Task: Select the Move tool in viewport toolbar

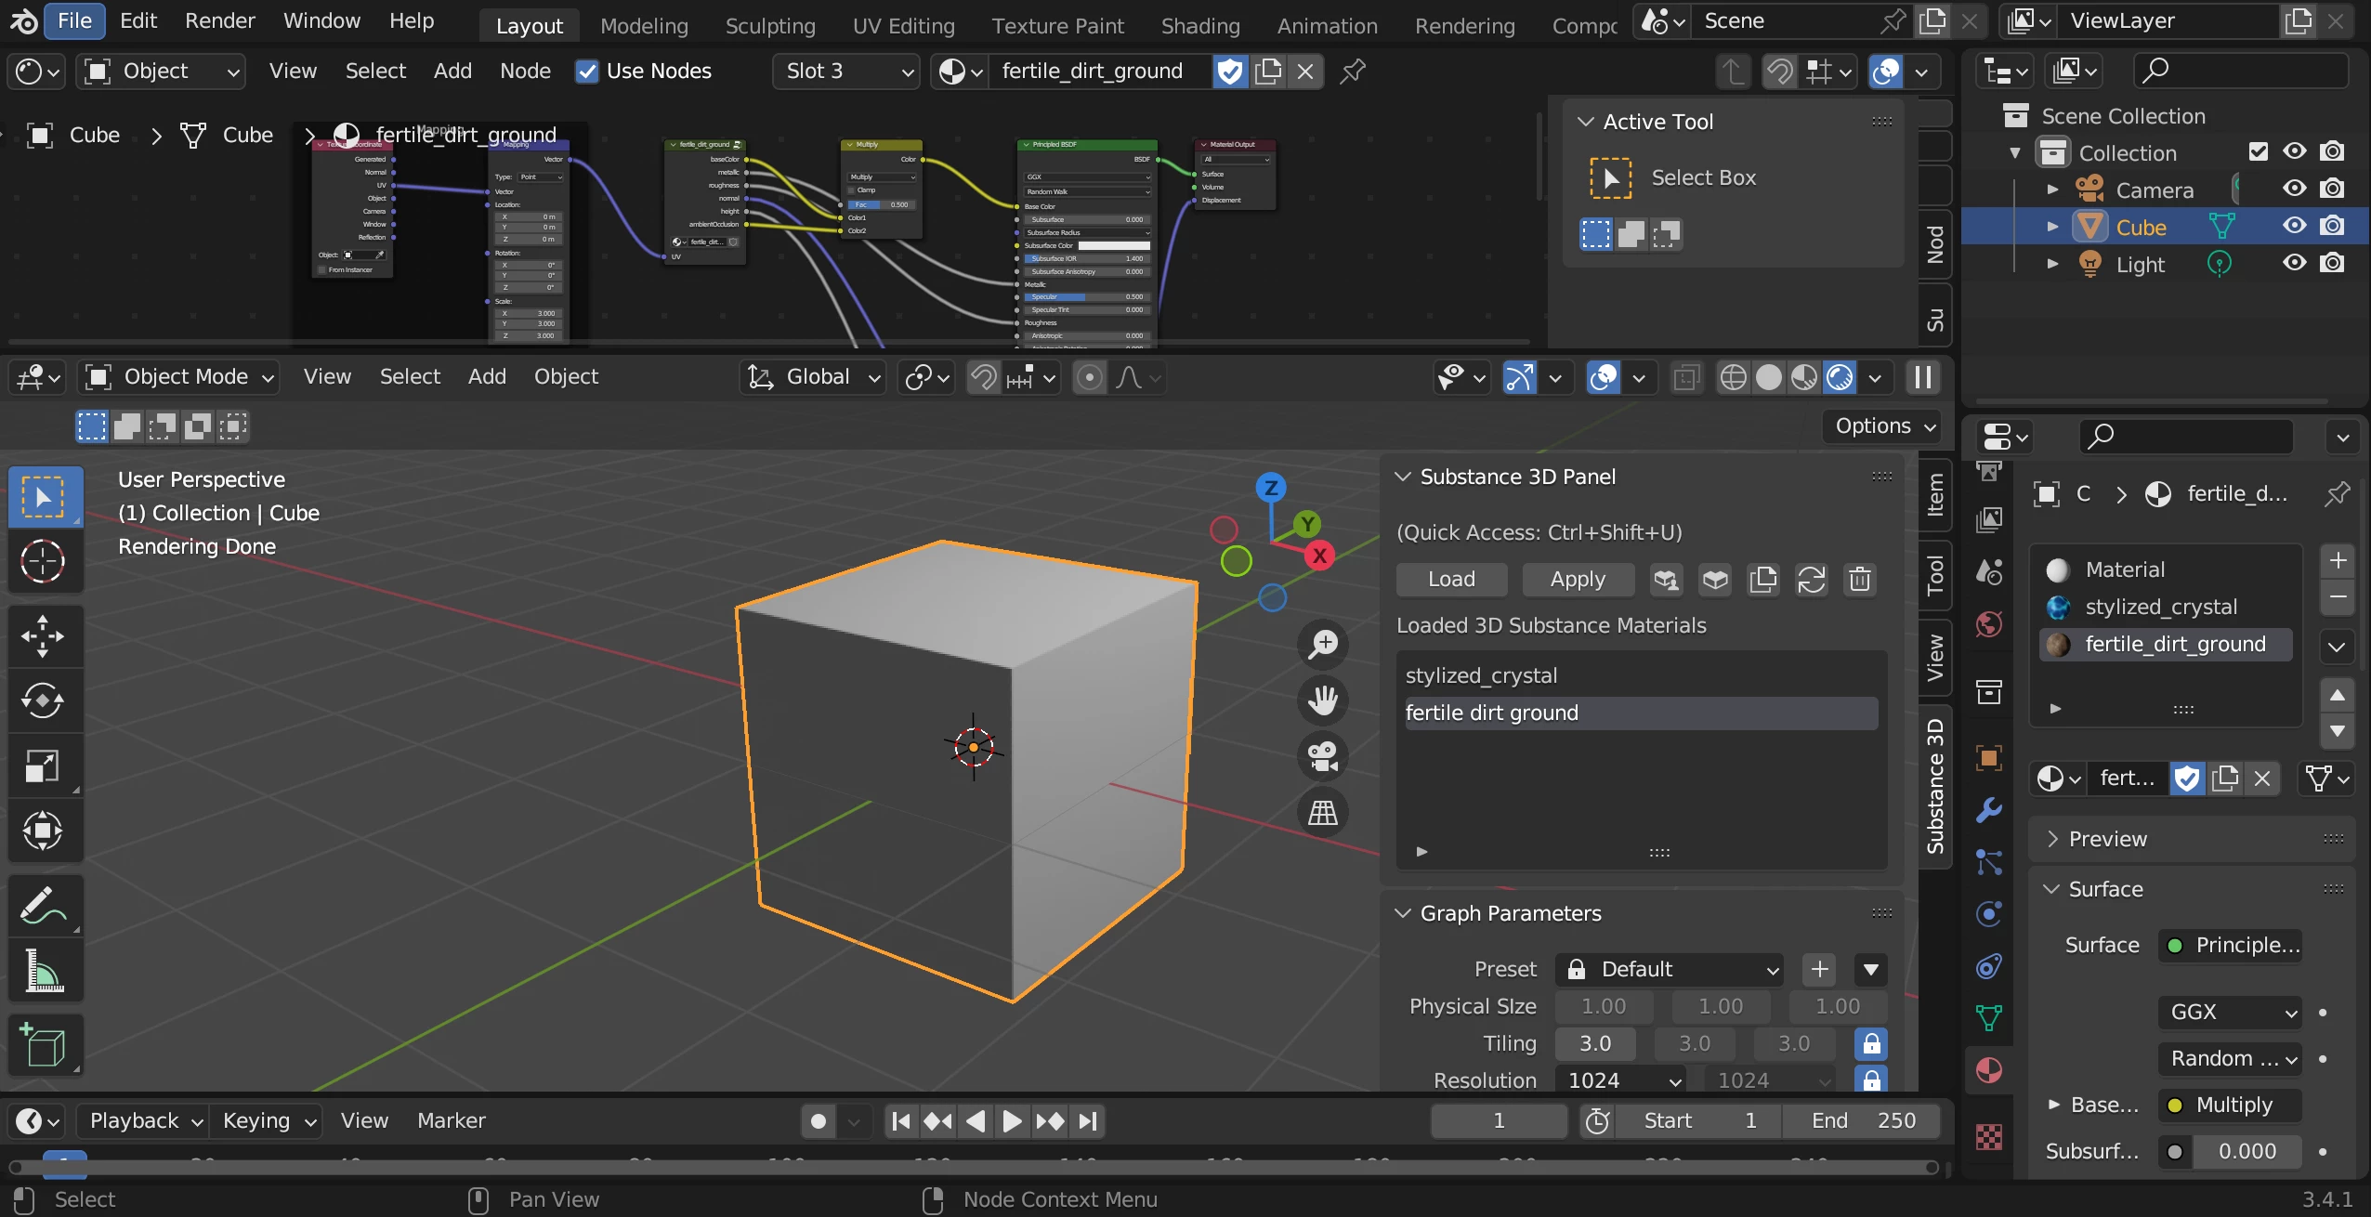Action: [43, 636]
